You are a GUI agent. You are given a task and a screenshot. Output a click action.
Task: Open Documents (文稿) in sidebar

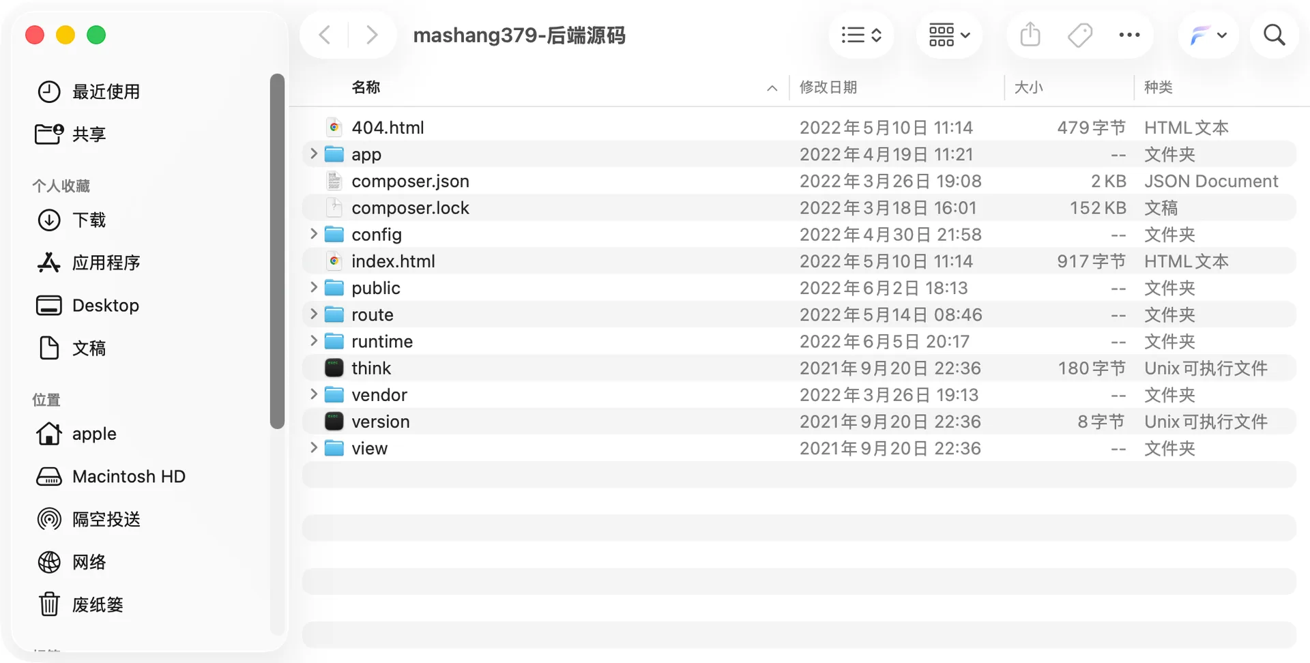(70, 349)
